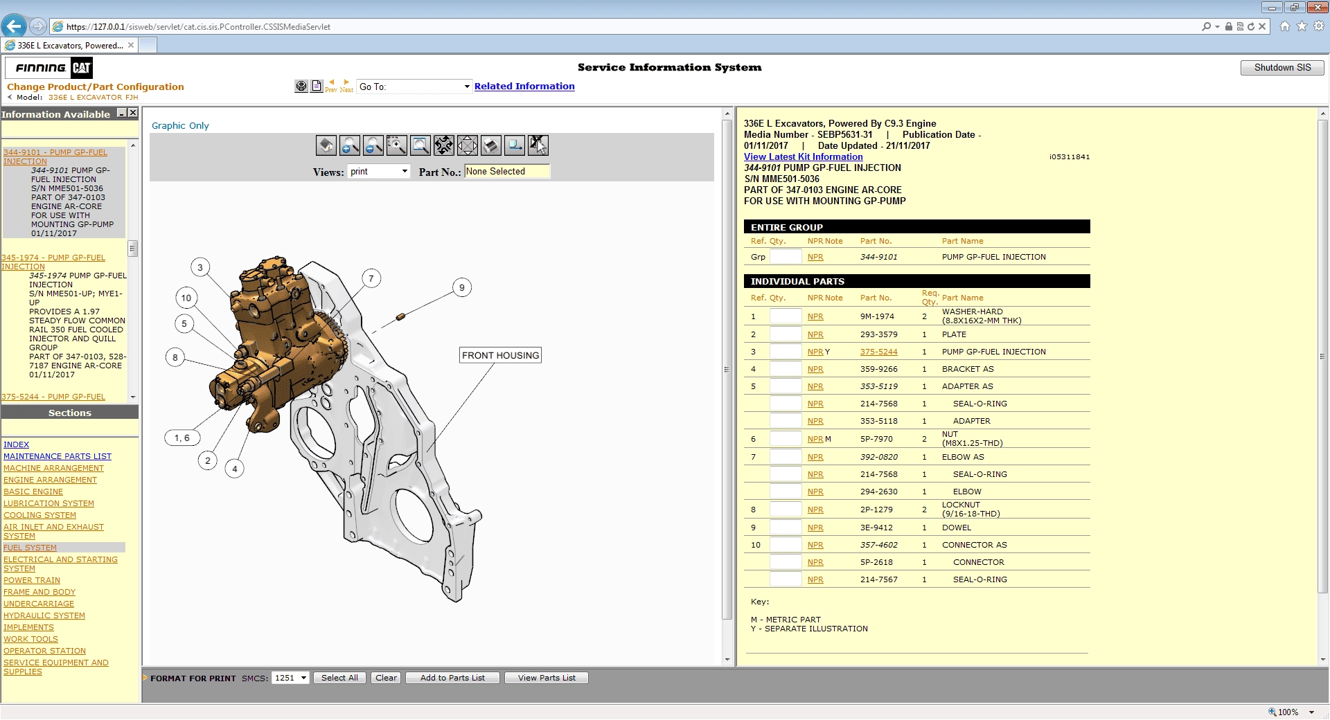Select the zoom-to-area (marquee zoom) tool

point(397,145)
